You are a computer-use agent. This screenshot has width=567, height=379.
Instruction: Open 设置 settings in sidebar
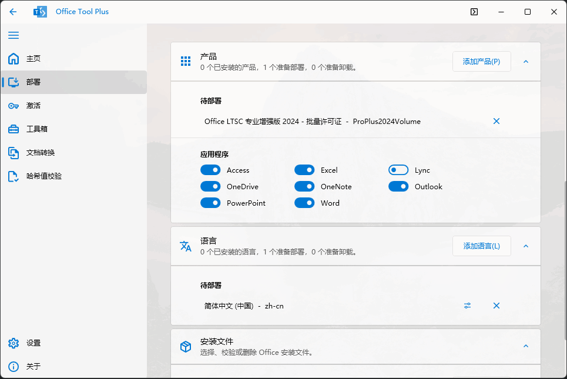pos(33,343)
